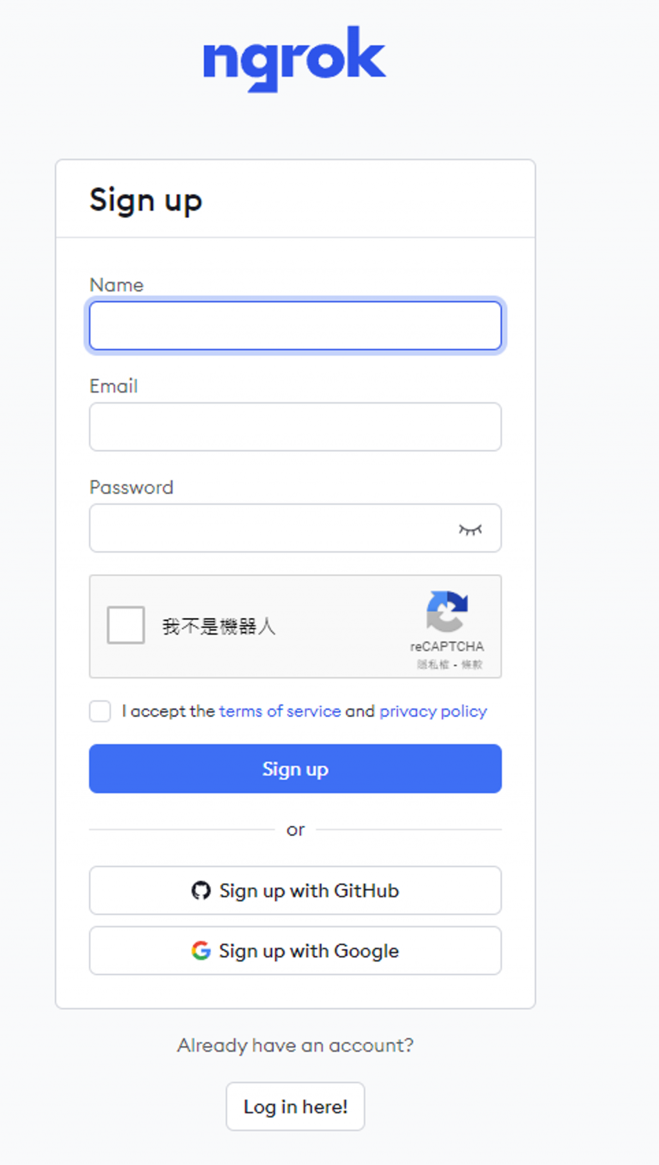Click the Sign up heading text
This screenshot has width=659, height=1165.
[146, 200]
